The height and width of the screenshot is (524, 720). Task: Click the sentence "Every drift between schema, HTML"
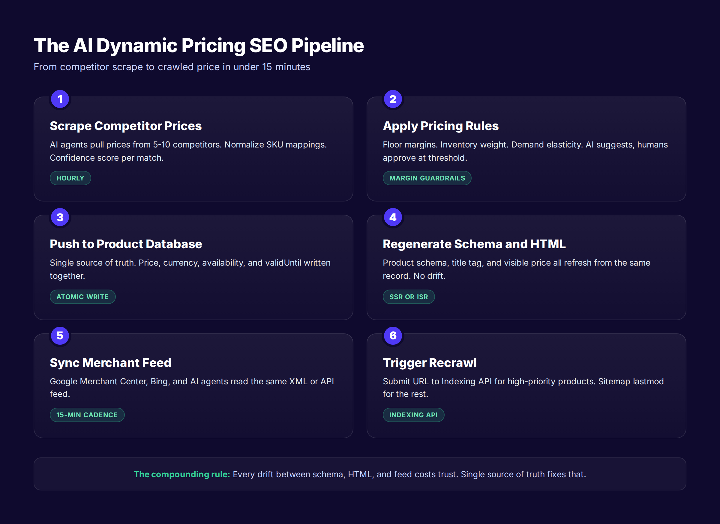coord(409,474)
